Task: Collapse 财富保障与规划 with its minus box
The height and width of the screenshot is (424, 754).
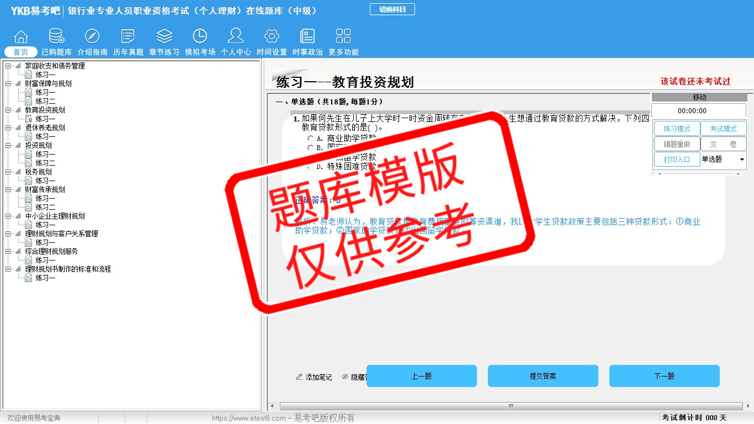Action: pyautogui.click(x=8, y=84)
